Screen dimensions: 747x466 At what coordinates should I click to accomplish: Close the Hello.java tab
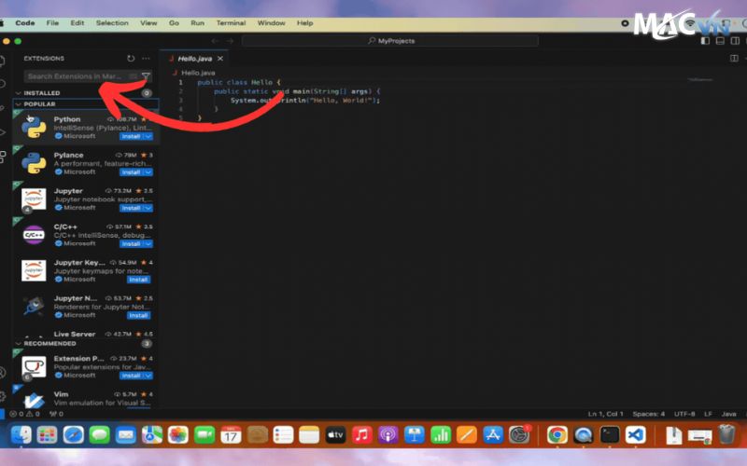[x=220, y=59]
